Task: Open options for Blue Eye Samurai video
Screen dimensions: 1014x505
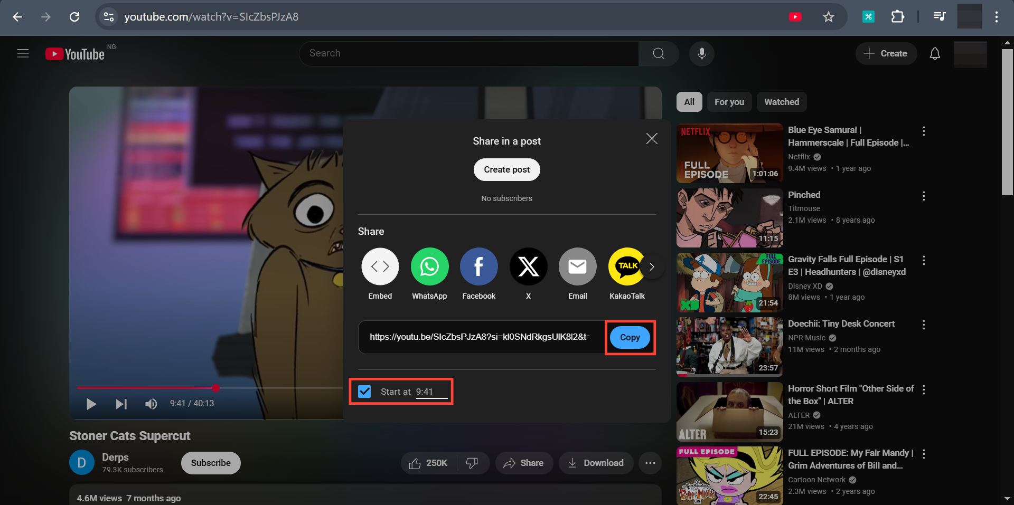Action: [924, 131]
